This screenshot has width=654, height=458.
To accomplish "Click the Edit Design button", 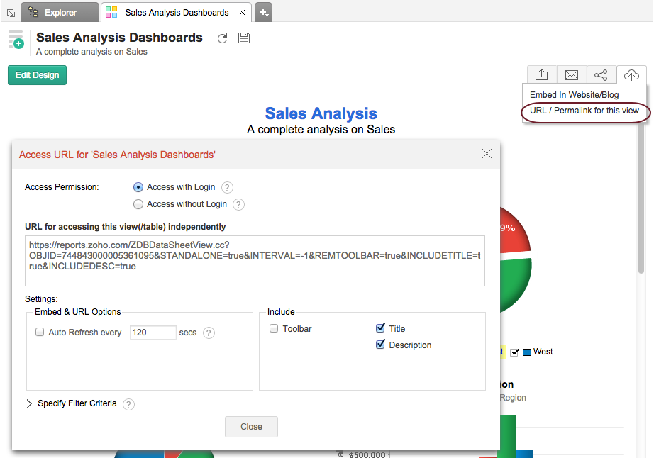I will tap(37, 75).
